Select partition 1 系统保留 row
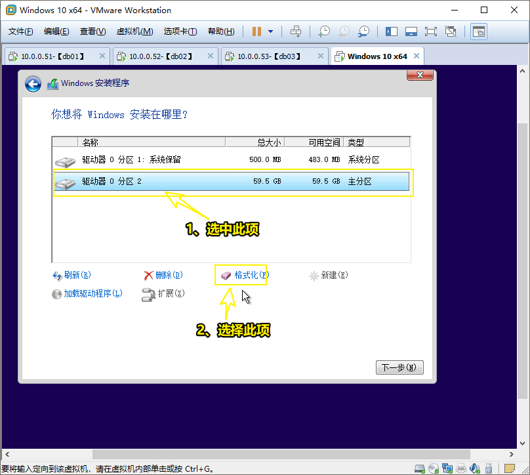The image size is (530, 475). (x=231, y=159)
